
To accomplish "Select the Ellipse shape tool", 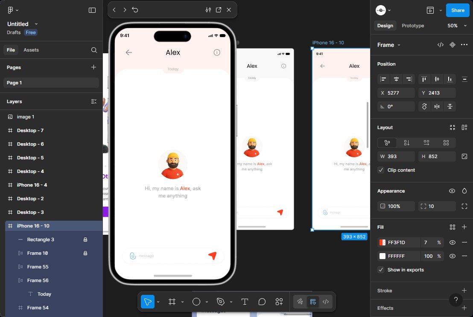I will (x=196, y=302).
